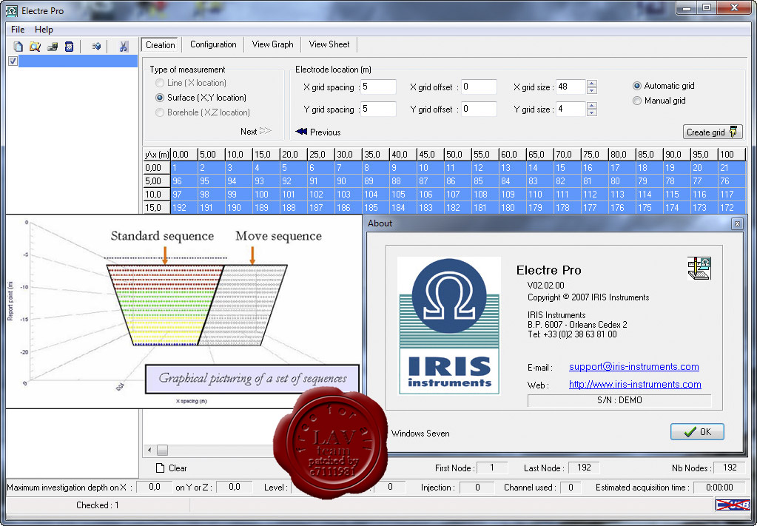Increase X grid size with up arrow

click(x=592, y=84)
